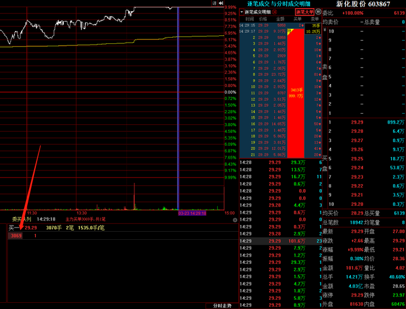Screen dimensions: 406x309
Task: Select tick row 16 with 14.65万
Action: click(281, 124)
